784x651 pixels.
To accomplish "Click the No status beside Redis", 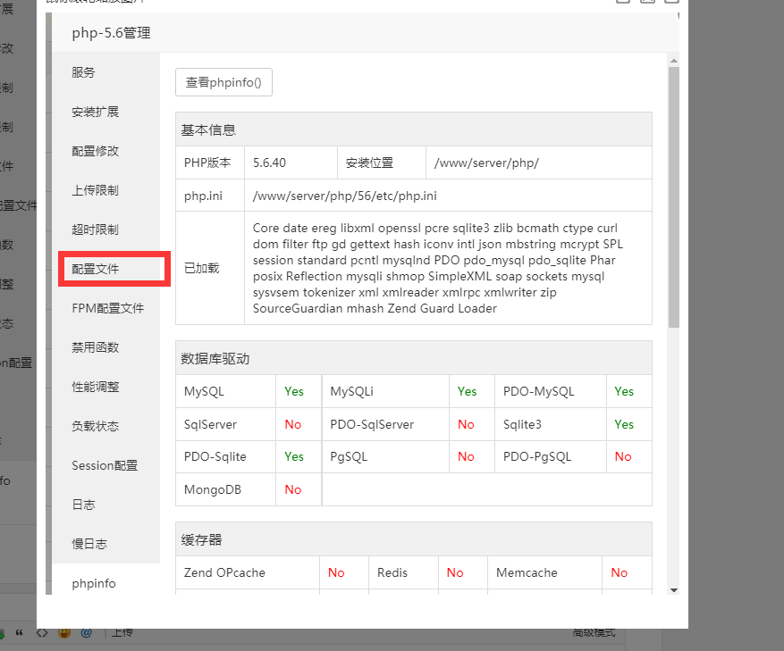I will pos(455,572).
